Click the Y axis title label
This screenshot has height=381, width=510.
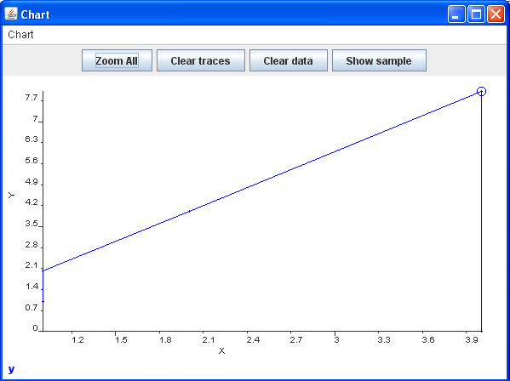(x=11, y=195)
